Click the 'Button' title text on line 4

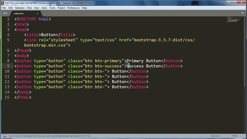(x=48, y=35)
